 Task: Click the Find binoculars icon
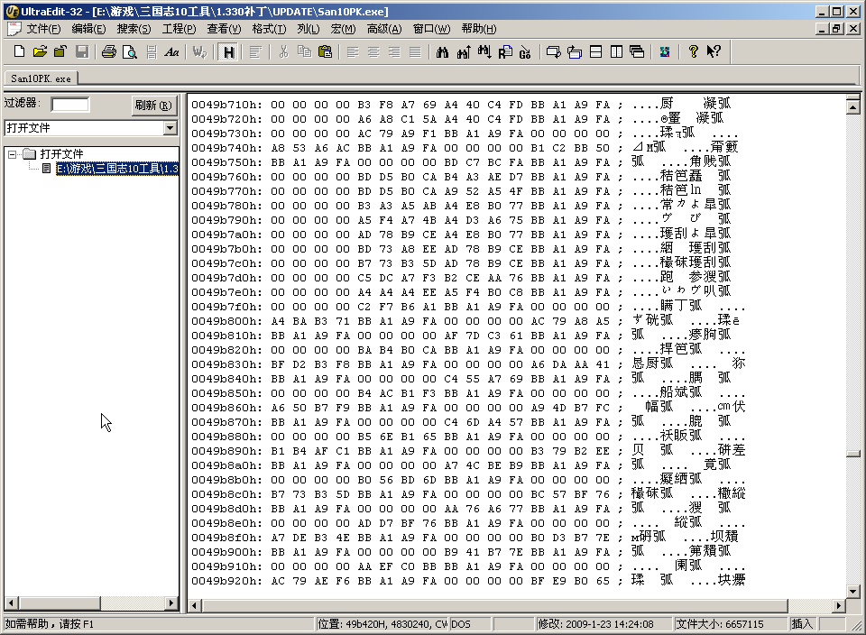coord(442,52)
